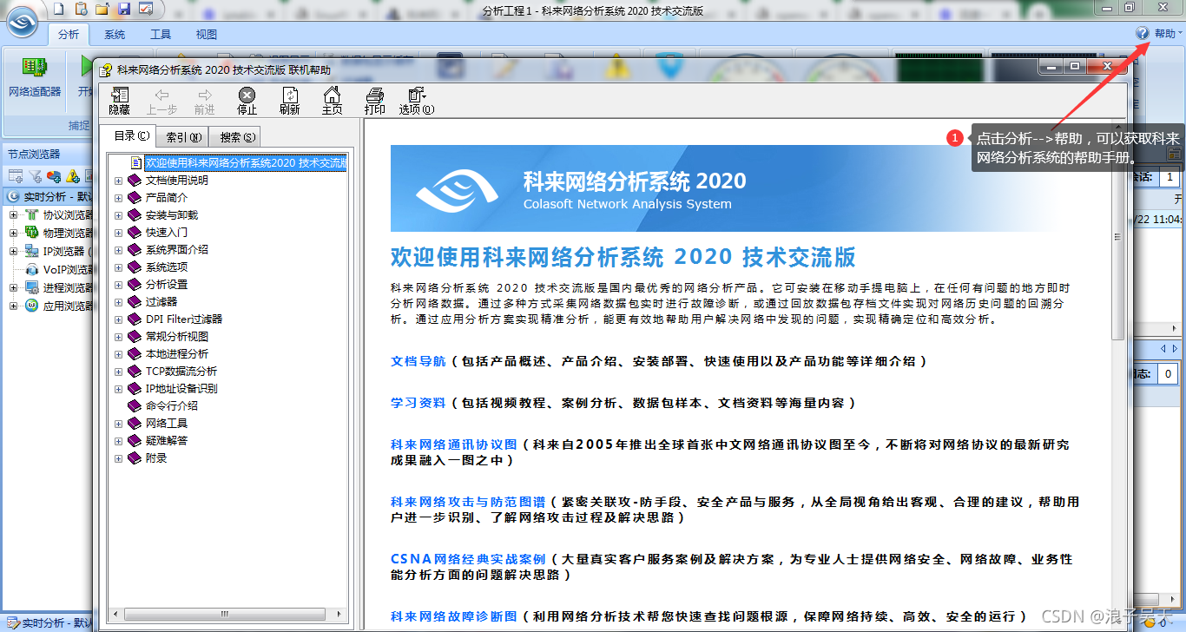Click the add-alarm warning icon in 节点浏览器

(73, 176)
